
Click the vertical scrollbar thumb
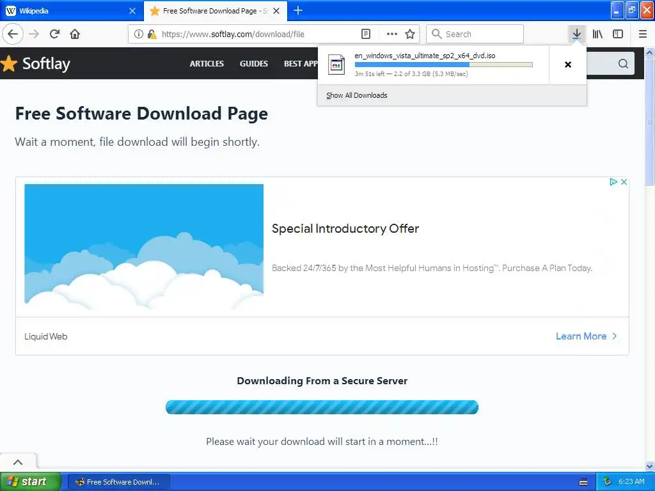(650, 121)
